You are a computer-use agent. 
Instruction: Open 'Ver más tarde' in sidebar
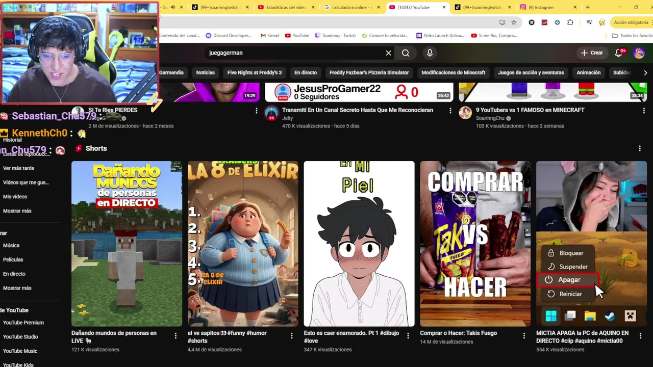click(x=18, y=168)
